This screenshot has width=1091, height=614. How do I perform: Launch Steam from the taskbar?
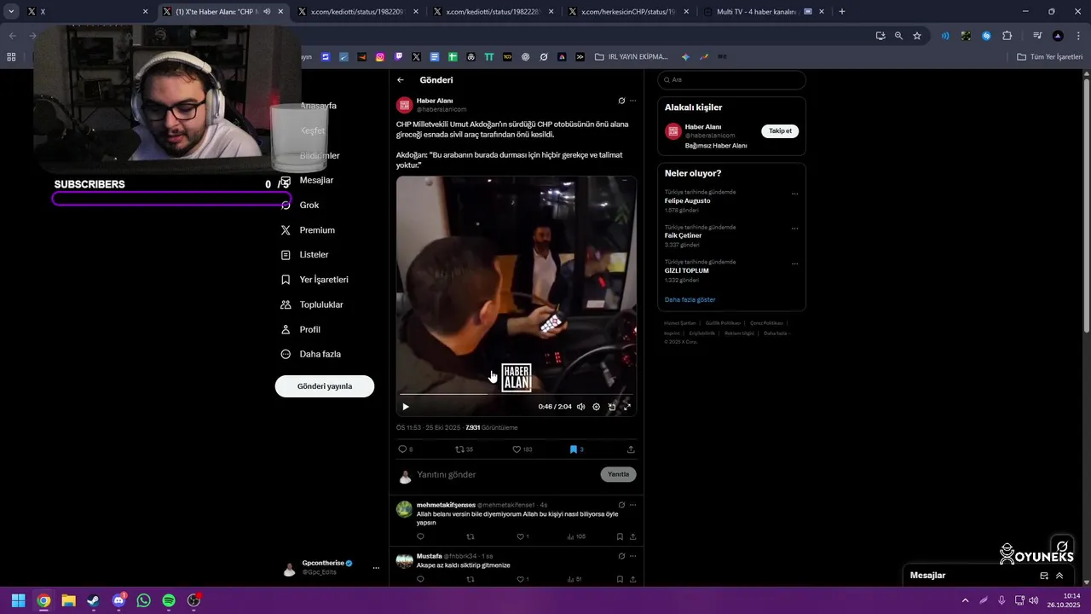tap(93, 600)
